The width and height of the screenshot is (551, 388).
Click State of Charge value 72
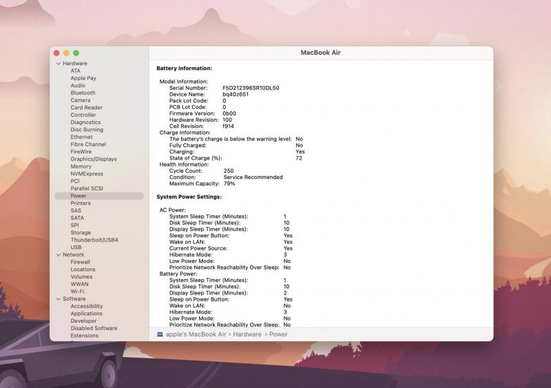tap(299, 159)
